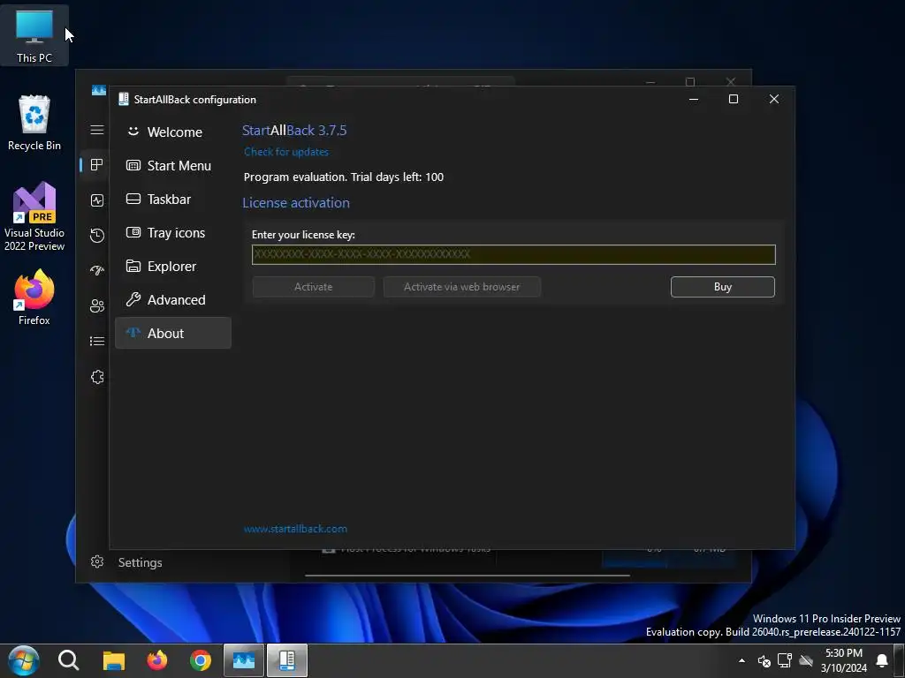Screen dimensions: 905x678
Task: Open taskbar Search magnifier
Action: point(69,660)
